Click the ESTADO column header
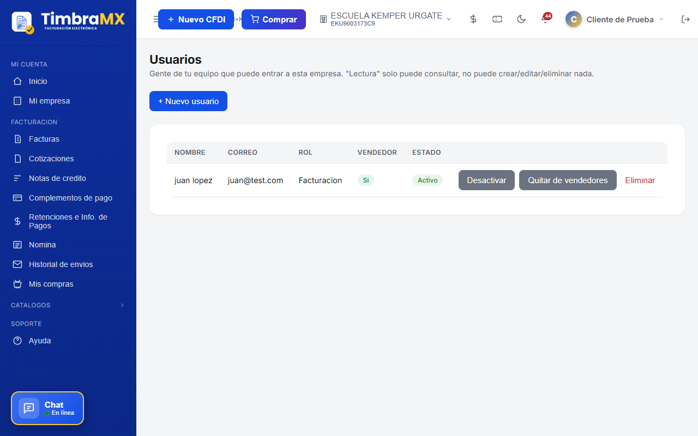Screen dimensions: 698x436 point(426,153)
